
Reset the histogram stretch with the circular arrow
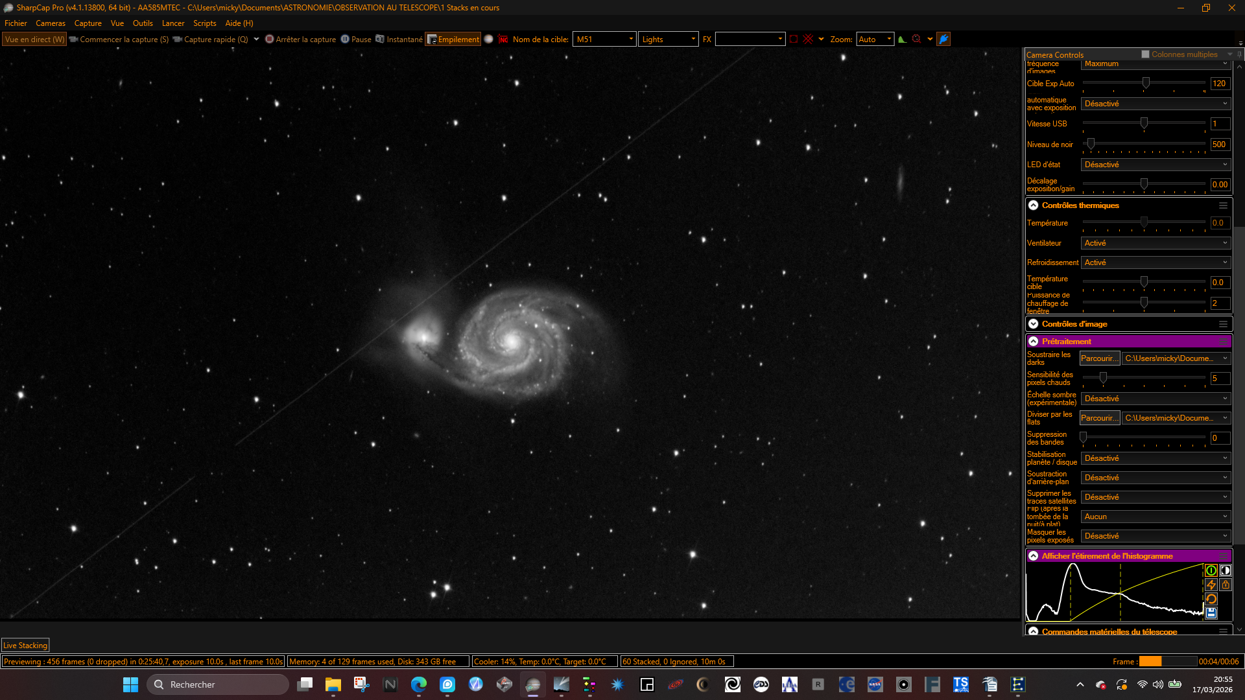click(x=1211, y=599)
